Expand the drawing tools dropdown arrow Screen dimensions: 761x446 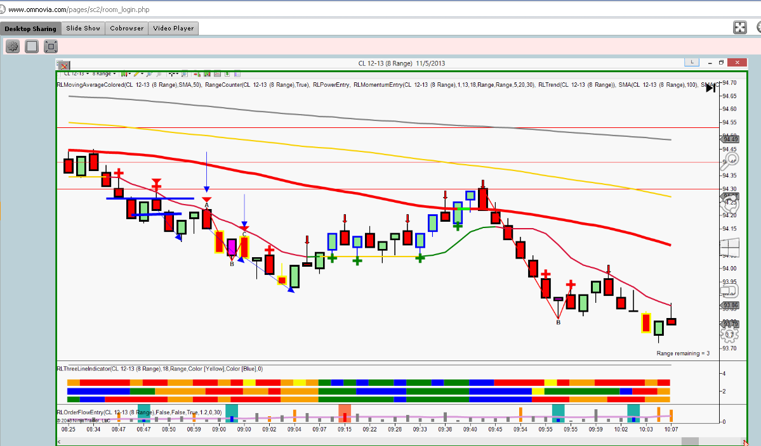[142, 74]
